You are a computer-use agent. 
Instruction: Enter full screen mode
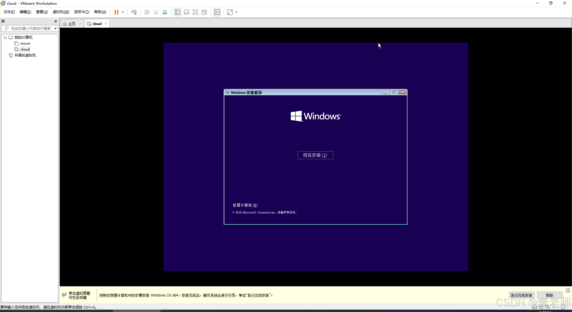(x=195, y=12)
